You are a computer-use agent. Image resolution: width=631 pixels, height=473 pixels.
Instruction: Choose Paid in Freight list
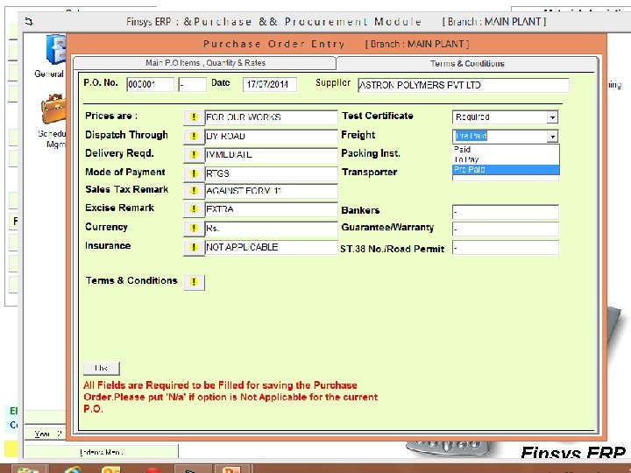(x=506, y=149)
